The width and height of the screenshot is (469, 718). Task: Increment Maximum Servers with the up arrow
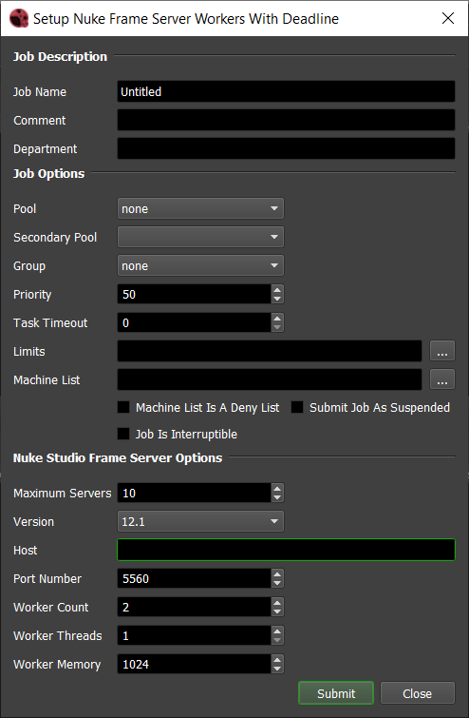[277, 488]
